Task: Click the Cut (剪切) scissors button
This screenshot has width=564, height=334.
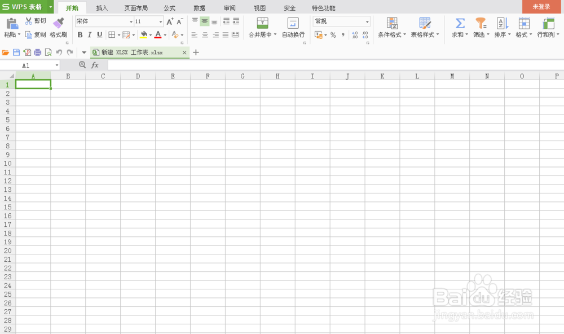Action: click(x=35, y=21)
